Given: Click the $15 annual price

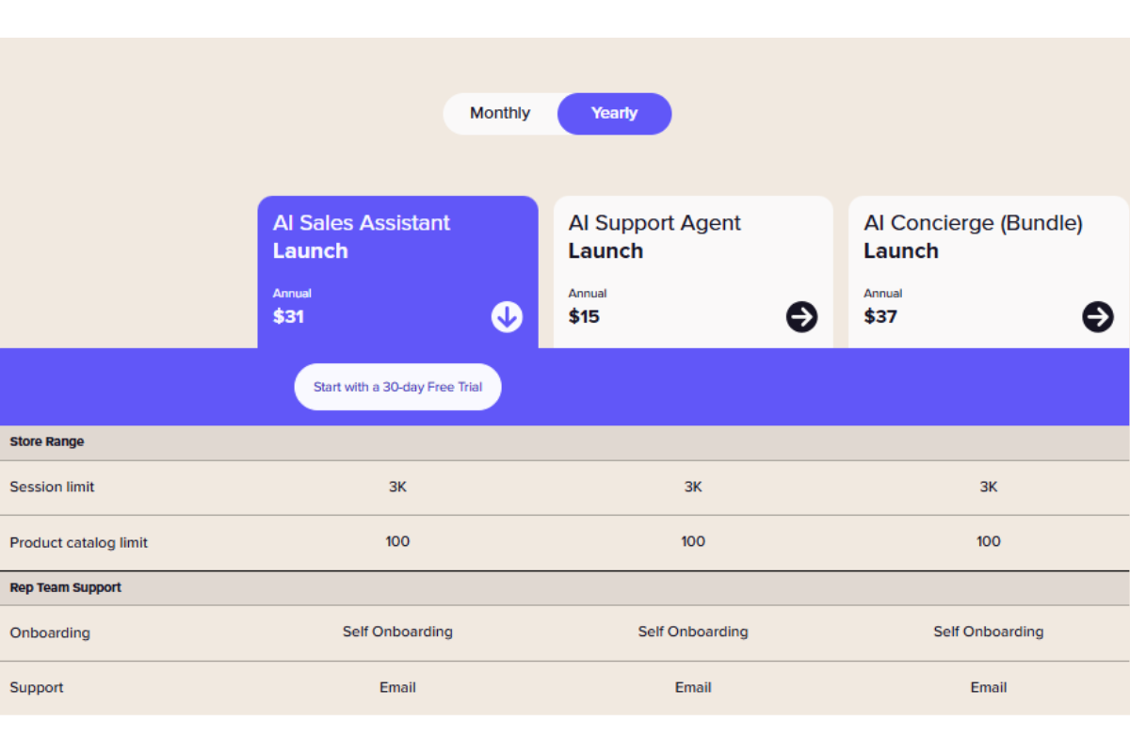Looking at the screenshot, I should click(x=584, y=317).
